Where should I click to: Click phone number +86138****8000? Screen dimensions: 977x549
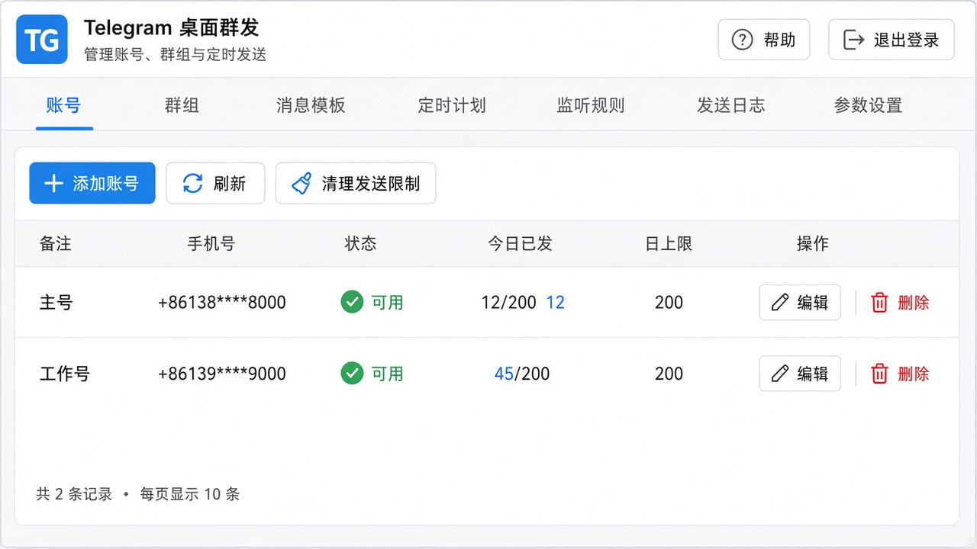222,303
